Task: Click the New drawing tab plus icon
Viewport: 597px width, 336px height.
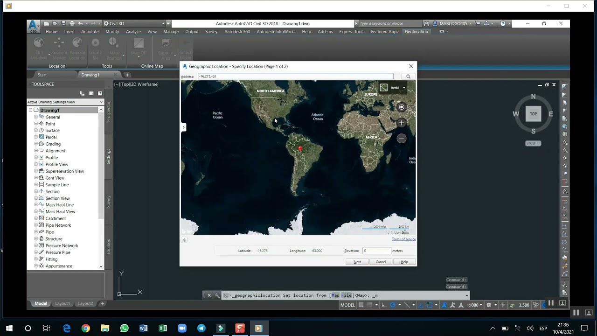Action: [127, 75]
